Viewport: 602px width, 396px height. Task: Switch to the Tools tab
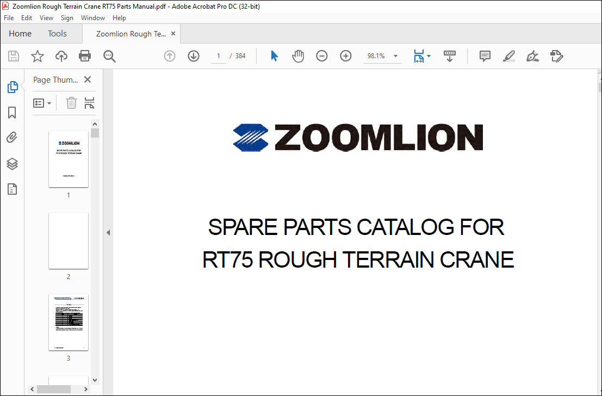[x=57, y=33]
